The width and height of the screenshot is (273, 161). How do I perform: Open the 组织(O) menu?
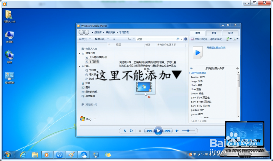pyautogui.click(x=85, y=39)
